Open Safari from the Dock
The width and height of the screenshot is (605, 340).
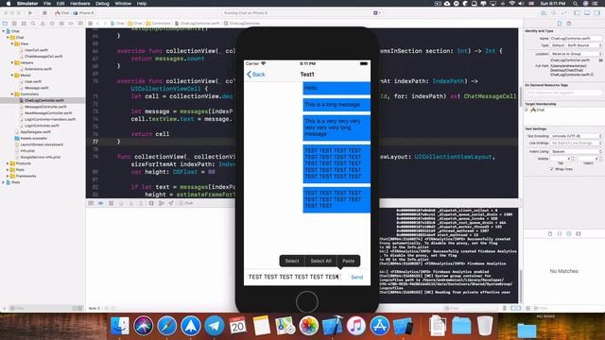[166, 326]
